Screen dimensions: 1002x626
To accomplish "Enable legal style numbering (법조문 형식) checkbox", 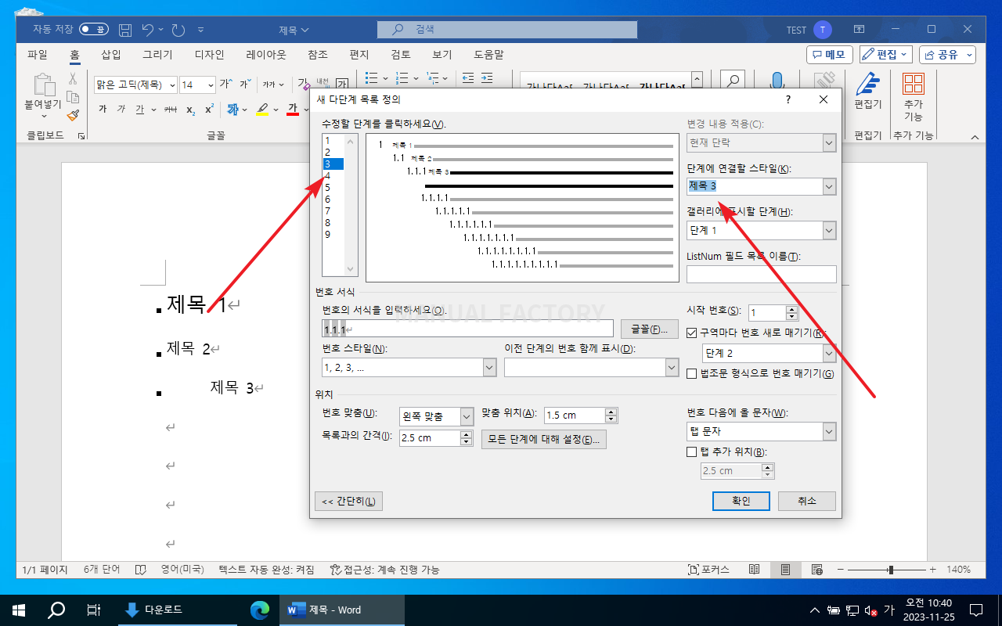I will (x=691, y=374).
